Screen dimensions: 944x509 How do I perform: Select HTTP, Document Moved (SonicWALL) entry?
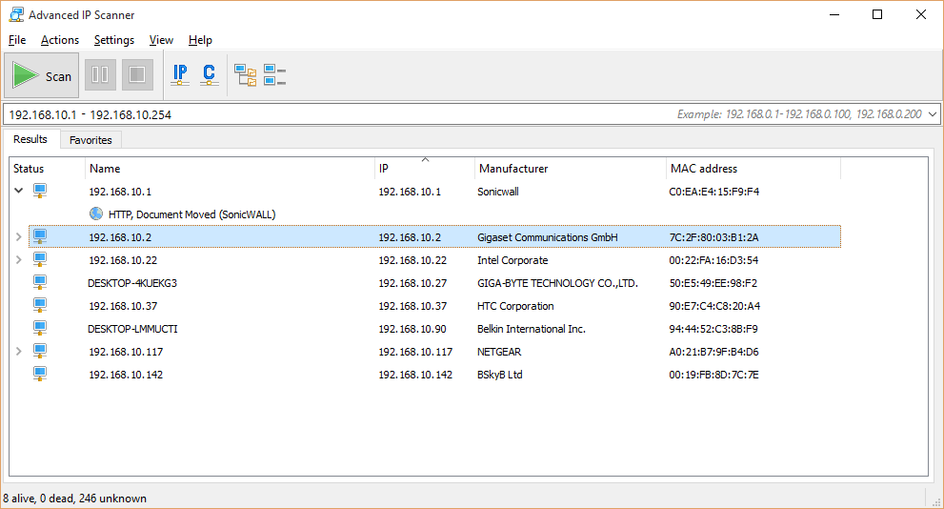tap(192, 214)
